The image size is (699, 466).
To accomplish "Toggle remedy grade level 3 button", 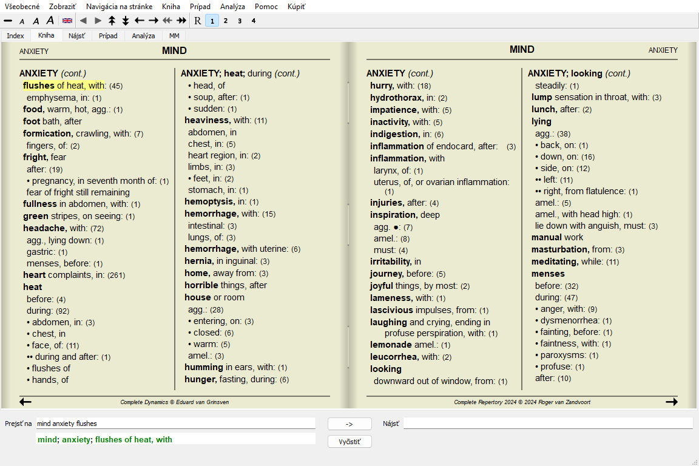I will 240,21.
